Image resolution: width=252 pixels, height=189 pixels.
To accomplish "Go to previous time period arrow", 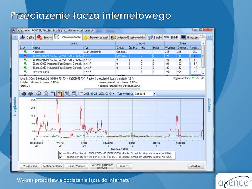I will [24, 94].
